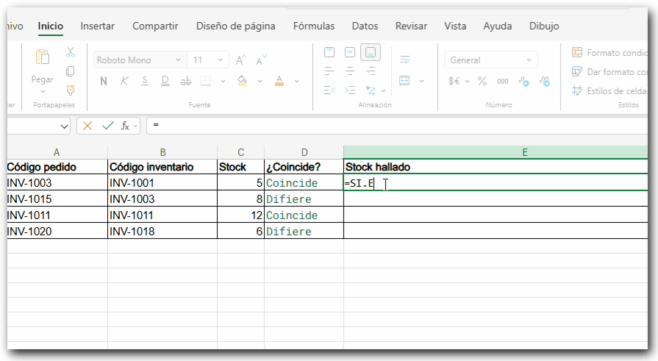The width and height of the screenshot is (658, 361).
Task: Toggle top vertical alignment
Action: 329,52
